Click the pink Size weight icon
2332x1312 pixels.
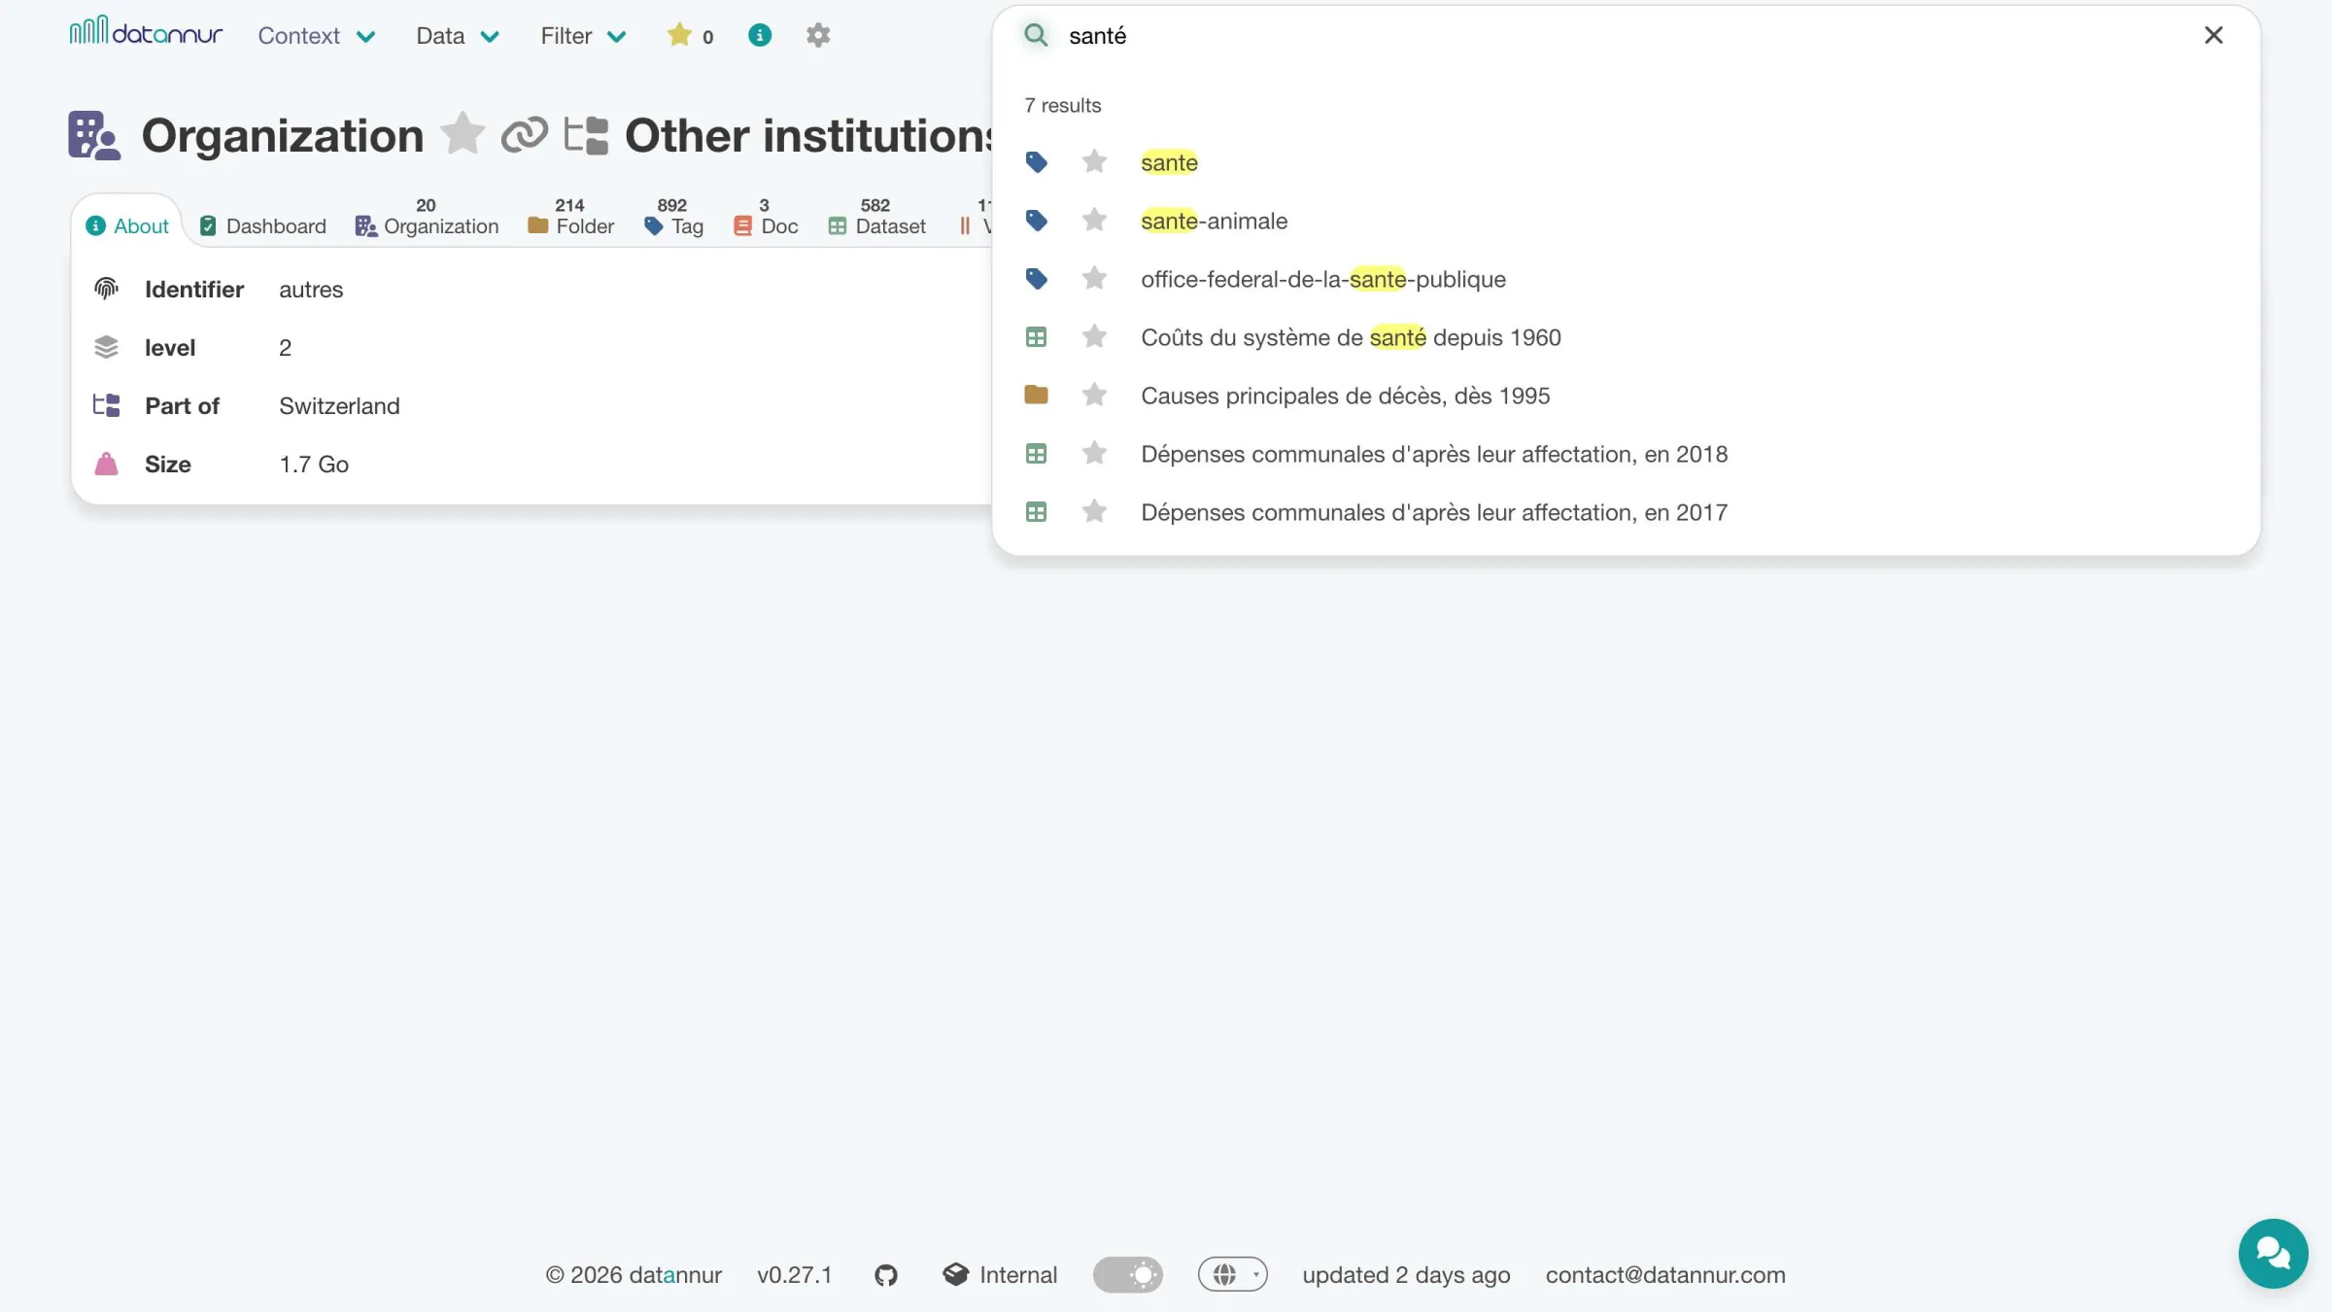pyautogui.click(x=106, y=464)
